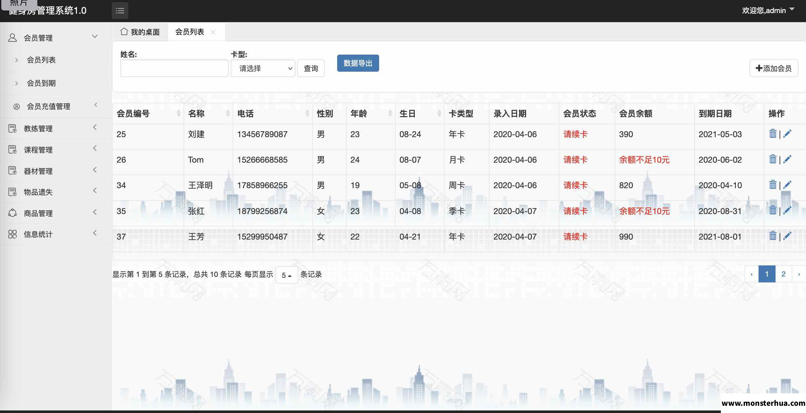Click expiry date 2020-08-31
Viewport: 806px width, 413px height.
point(720,211)
